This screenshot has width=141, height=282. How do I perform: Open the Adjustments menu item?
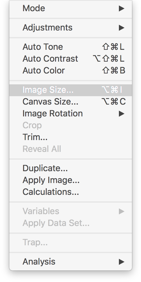[70, 28]
